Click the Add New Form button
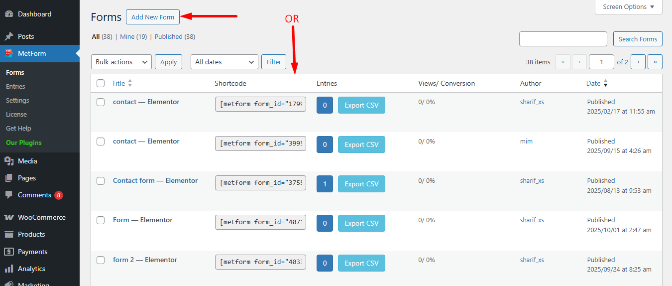The height and width of the screenshot is (286, 672). click(153, 17)
